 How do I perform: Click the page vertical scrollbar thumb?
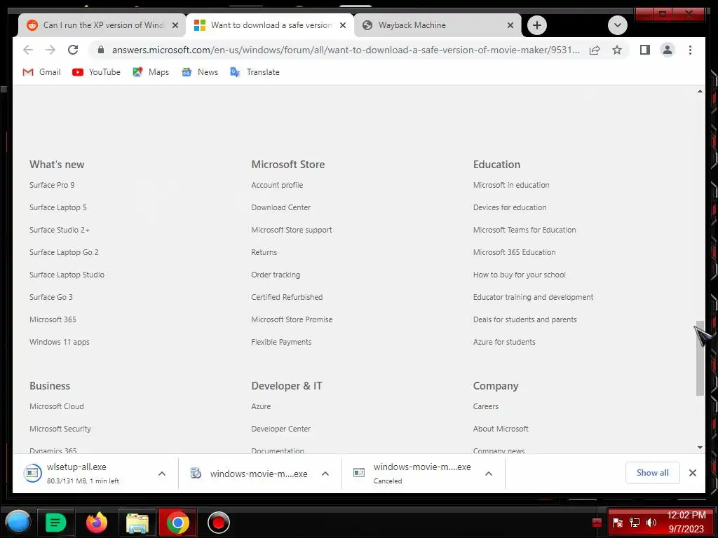[x=700, y=358]
